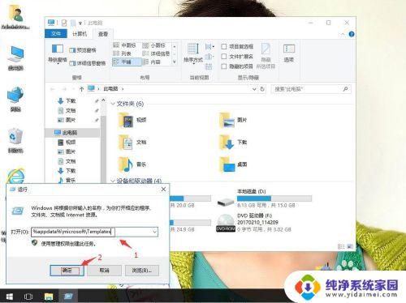
Task: Select the 网络 network desktop icon
Action: (15, 100)
